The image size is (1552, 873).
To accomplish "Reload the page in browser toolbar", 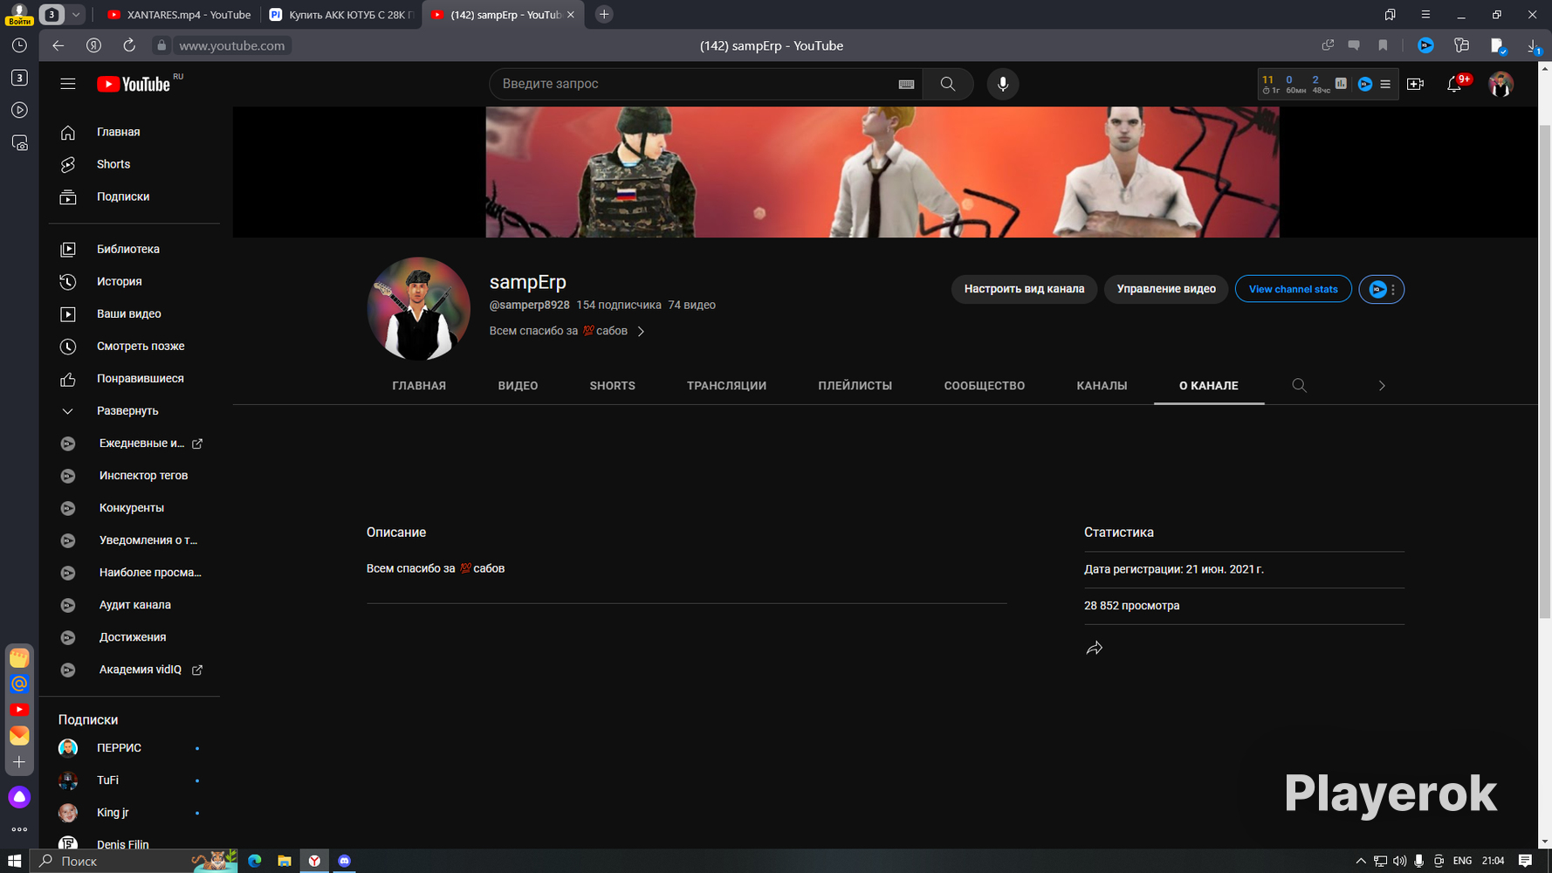I will [x=129, y=45].
